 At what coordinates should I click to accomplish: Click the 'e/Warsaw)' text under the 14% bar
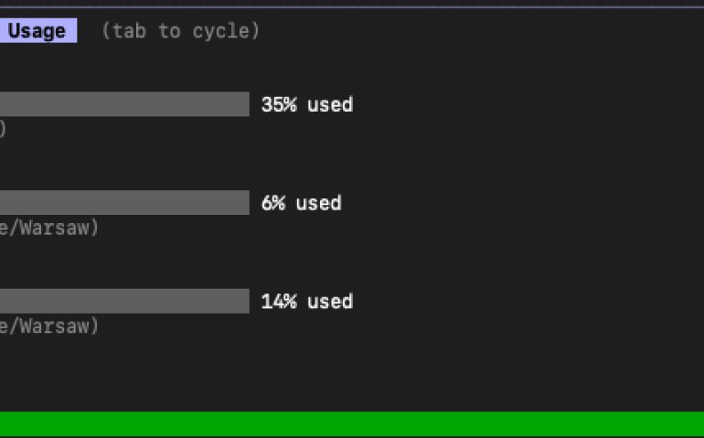[x=48, y=326]
